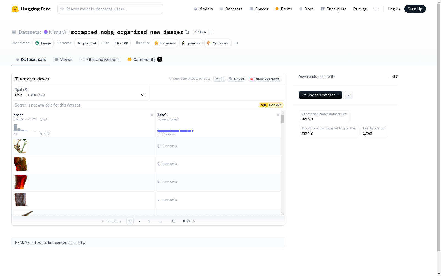Screen dimensions: 441x276
Task: Click the second Gummosis image thumbnail
Action: (20, 164)
